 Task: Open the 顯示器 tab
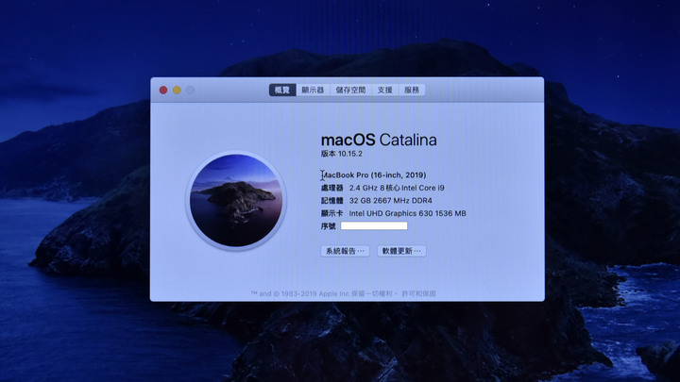313,91
